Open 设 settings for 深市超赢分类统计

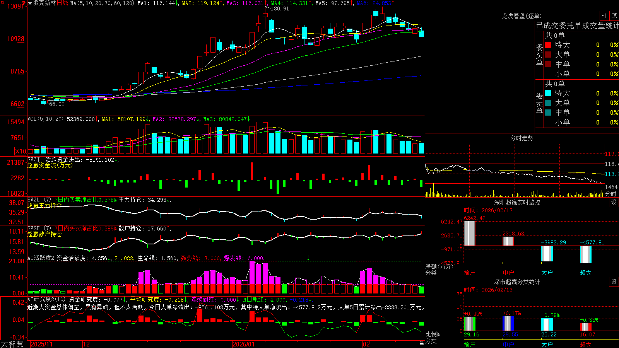tap(614, 282)
